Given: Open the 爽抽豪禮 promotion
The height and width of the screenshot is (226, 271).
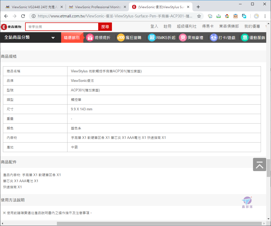Looking at the screenshot, I should coord(191,37).
